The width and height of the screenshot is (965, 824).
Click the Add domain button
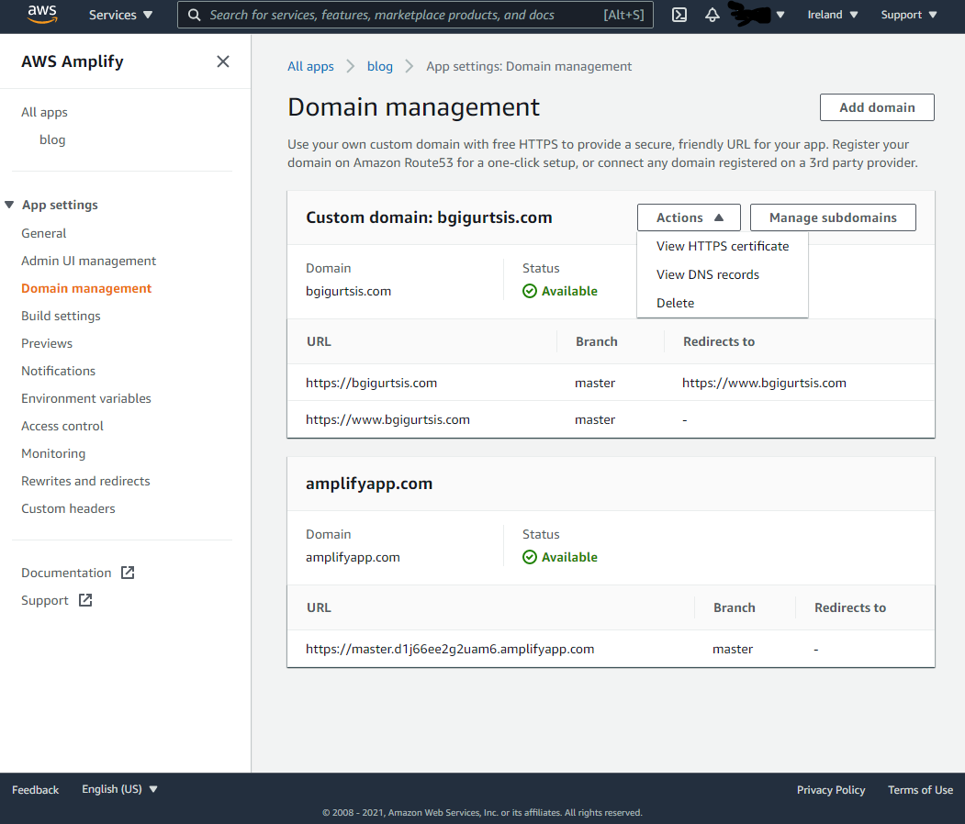pos(877,107)
